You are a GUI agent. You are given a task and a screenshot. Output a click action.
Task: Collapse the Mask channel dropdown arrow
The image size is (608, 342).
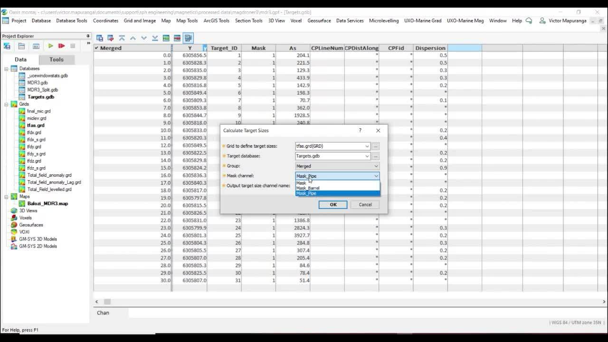tap(376, 176)
